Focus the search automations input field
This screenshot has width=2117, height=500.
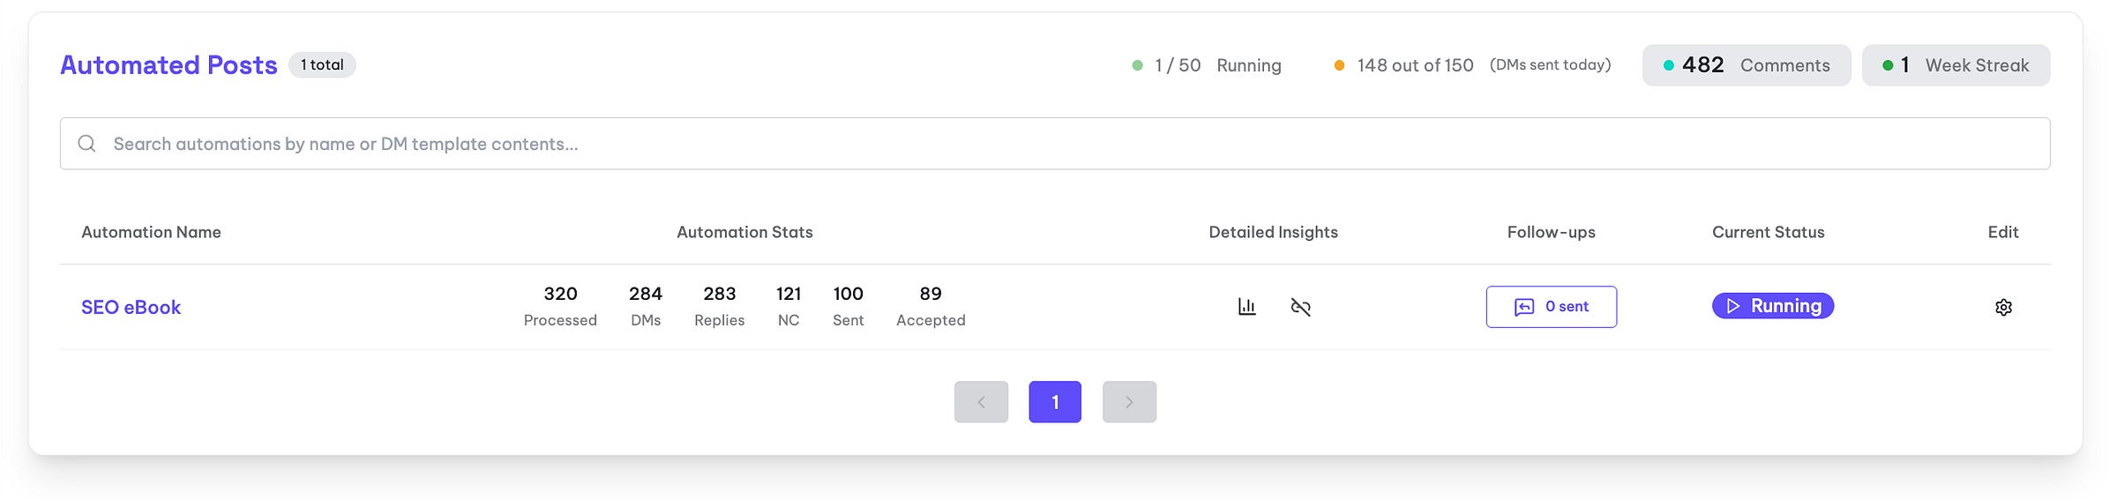tap(1055, 144)
